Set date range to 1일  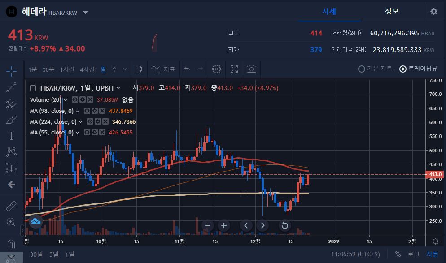point(70,254)
